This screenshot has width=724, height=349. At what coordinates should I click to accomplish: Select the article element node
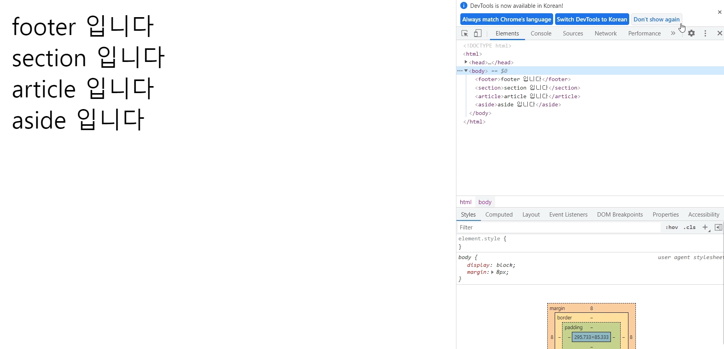(527, 97)
